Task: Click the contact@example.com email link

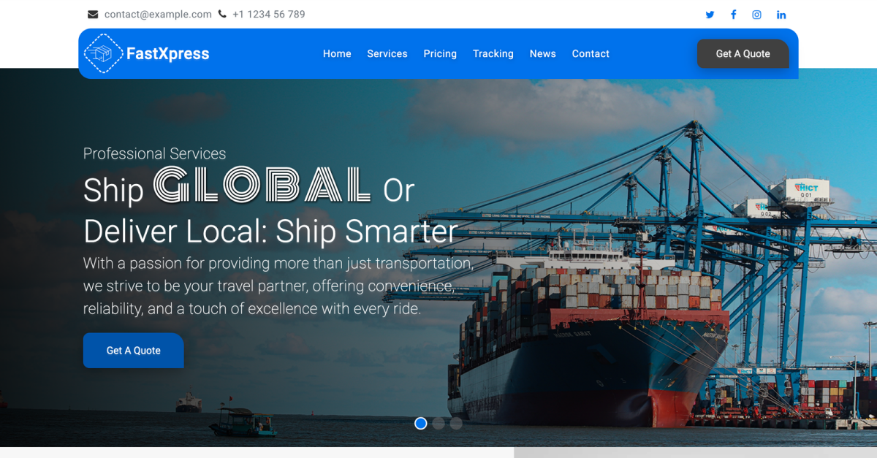Action: tap(158, 15)
